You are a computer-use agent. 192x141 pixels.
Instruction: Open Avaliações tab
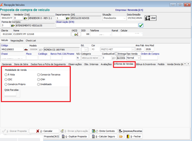coord(106,64)
